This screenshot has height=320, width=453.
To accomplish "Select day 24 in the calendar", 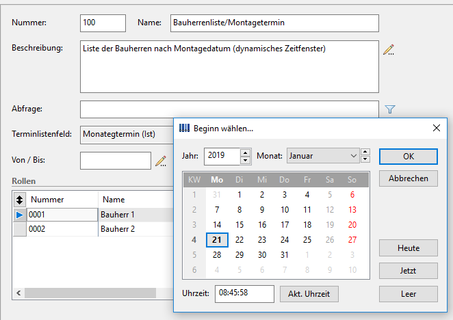I will click(284, 240).
